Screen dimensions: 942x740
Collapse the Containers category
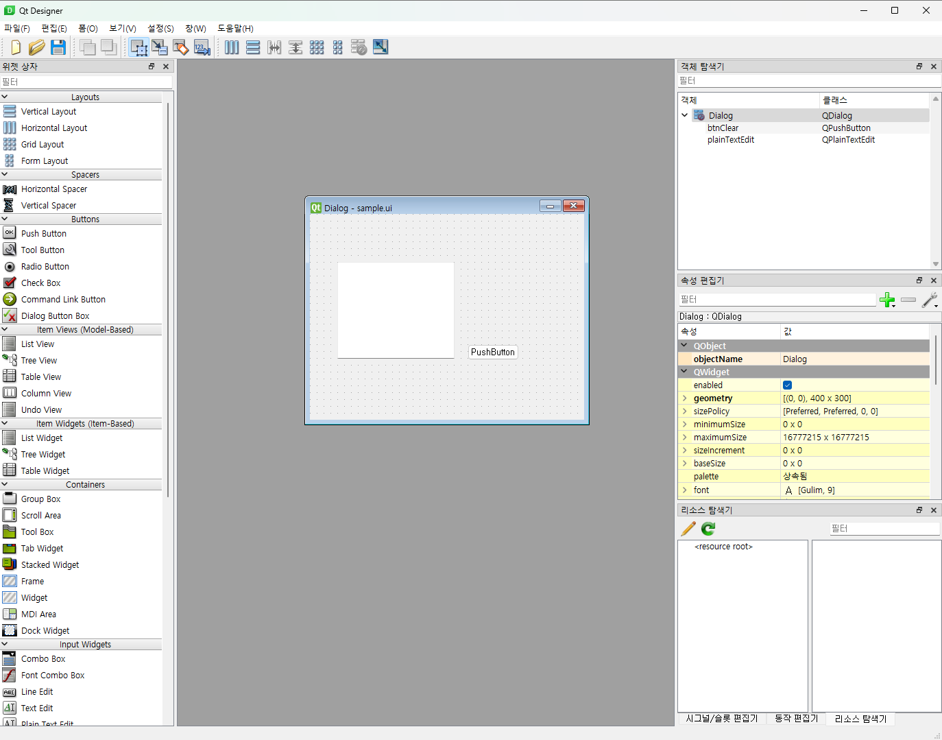[5, 485]
